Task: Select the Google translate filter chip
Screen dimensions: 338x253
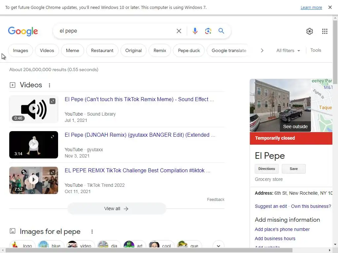Action: pos(228,50)
